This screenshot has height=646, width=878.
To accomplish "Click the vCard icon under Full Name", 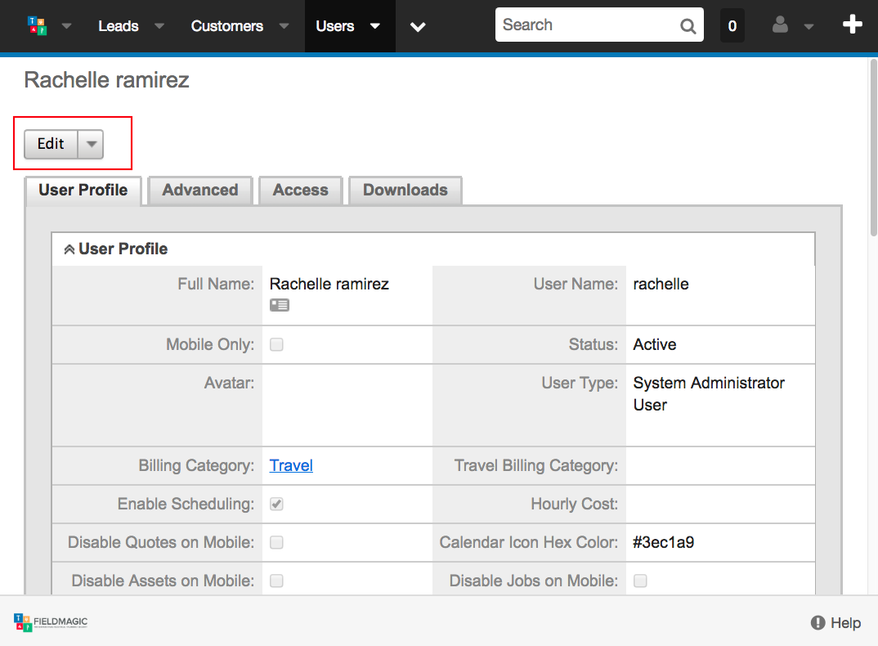I will (x=280, y=305).
